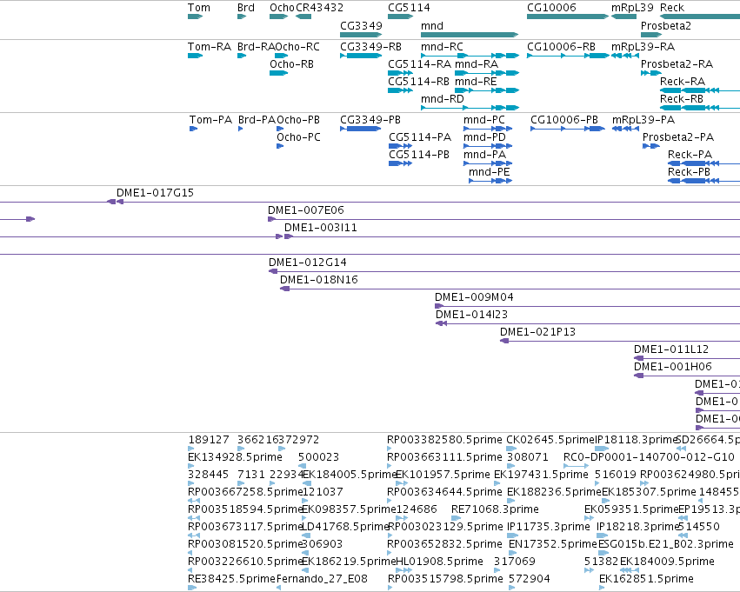This screenshot has height=592, width=740.
Task: Click the Reck gene label
Action: pyautogui.click(x=672, y=8)
